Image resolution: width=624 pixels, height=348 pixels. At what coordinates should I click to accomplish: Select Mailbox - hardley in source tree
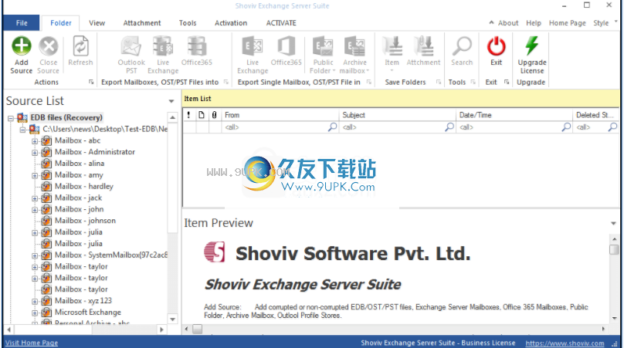tap(84, 186)
